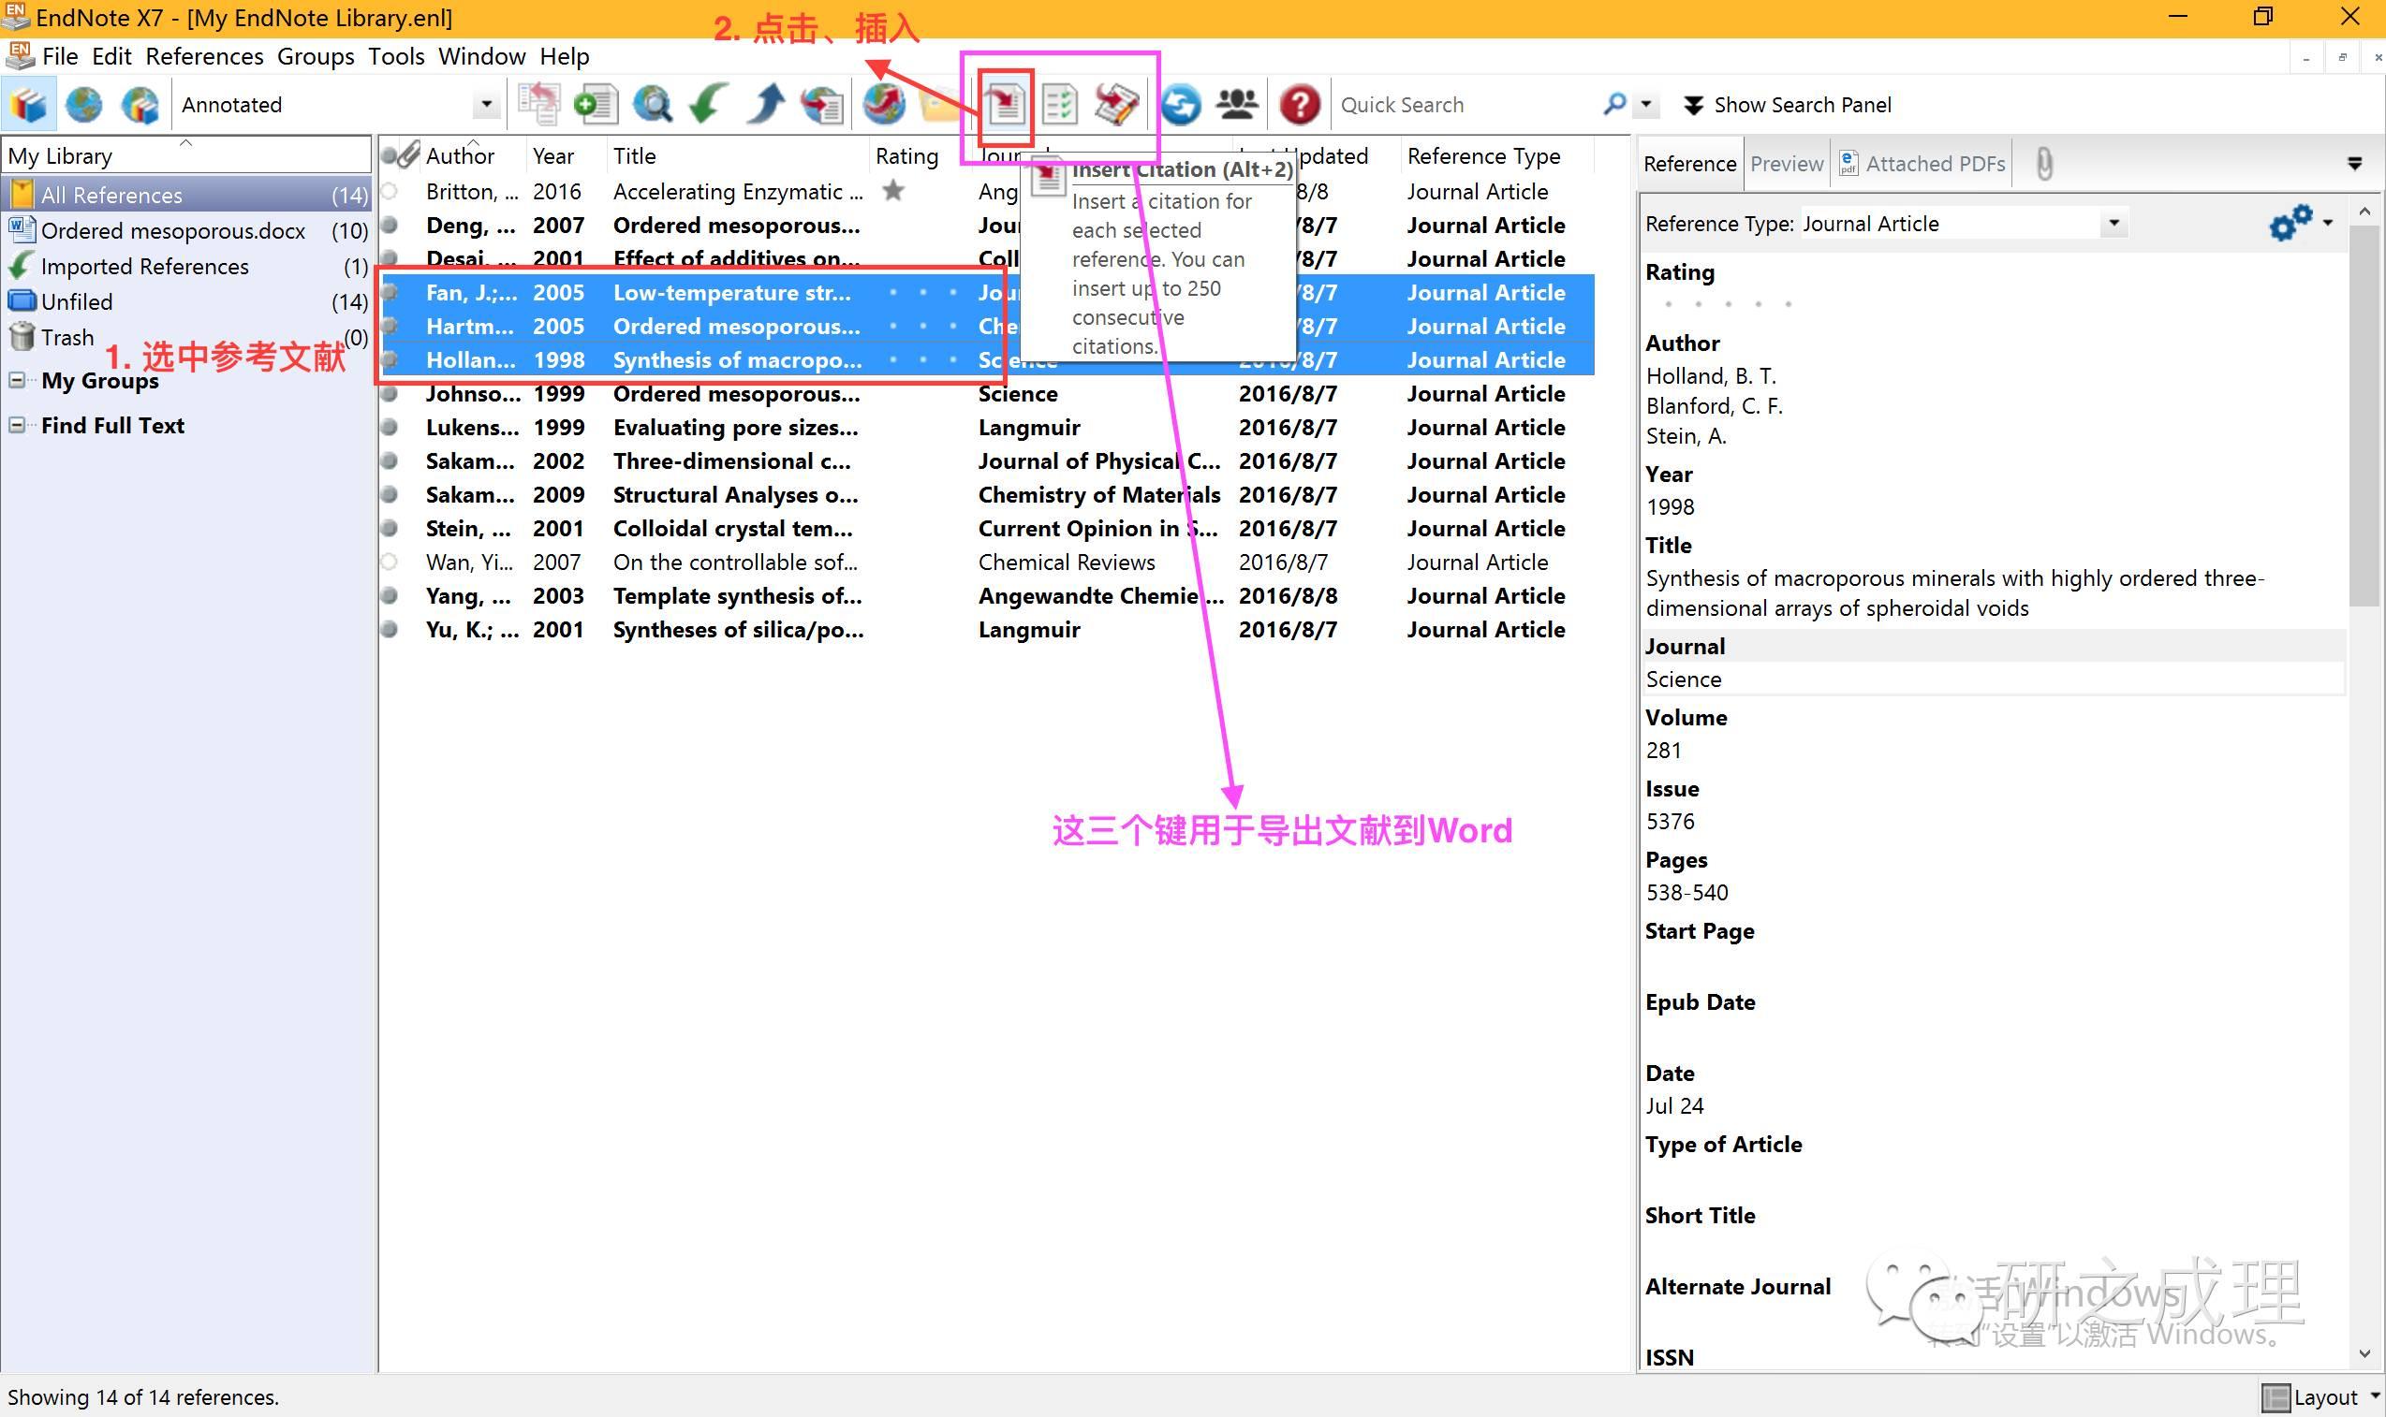This screenshot has width=2386, height=1417.
Task: Switch to Online Search Mode globe icon
Action: 84,104
